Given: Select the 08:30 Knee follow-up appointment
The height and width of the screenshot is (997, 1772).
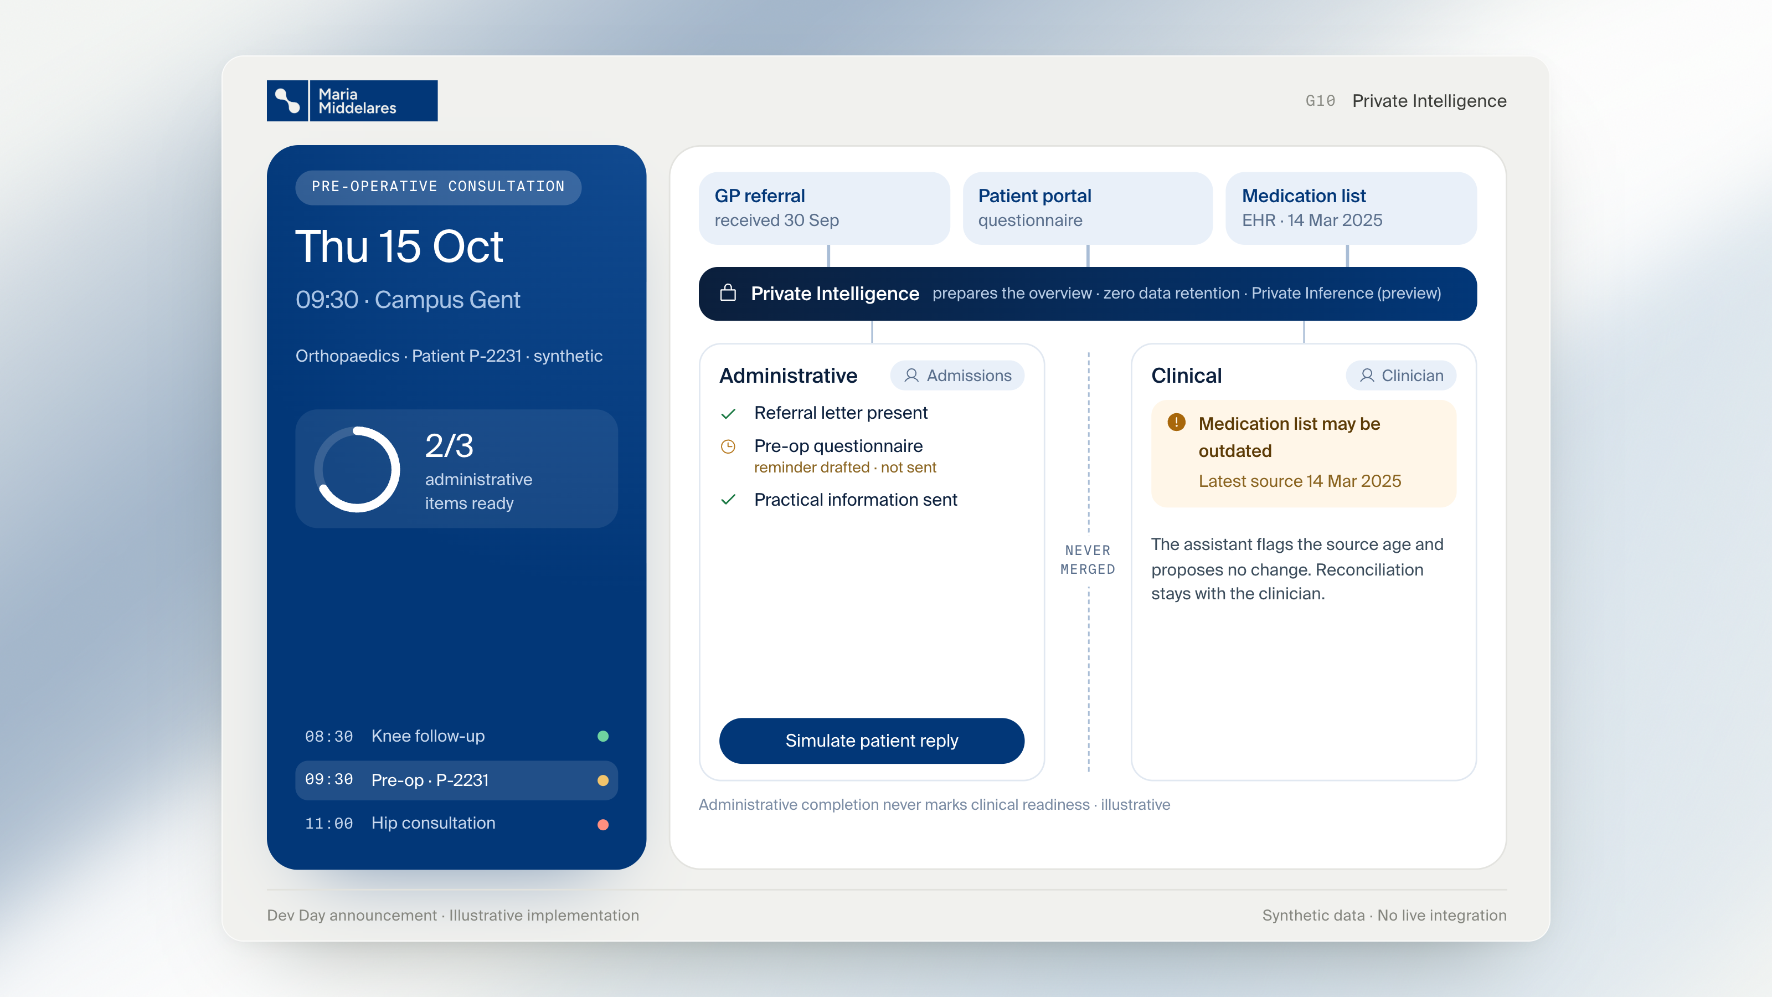Looking at the screenshot, I should 457,736.
